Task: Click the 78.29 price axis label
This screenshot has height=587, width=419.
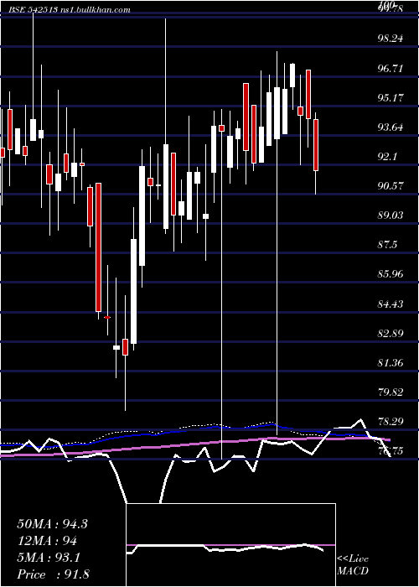Action: point(391,422)
